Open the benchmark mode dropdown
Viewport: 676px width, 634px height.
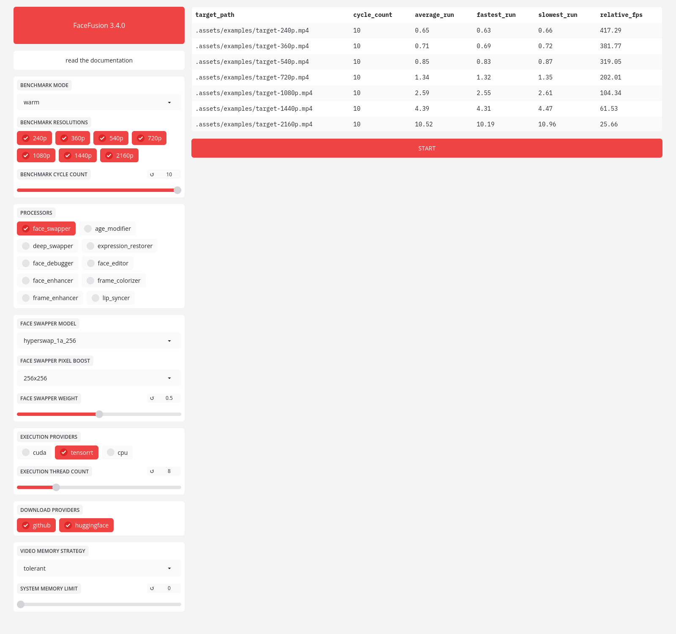coord(99,102)
